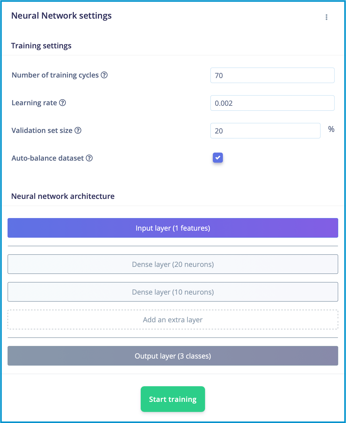The height and width of the screenshot is (423, 346).
Task: Open Auto-balance dataset help tooltip
Action: [x=89, y=158]
